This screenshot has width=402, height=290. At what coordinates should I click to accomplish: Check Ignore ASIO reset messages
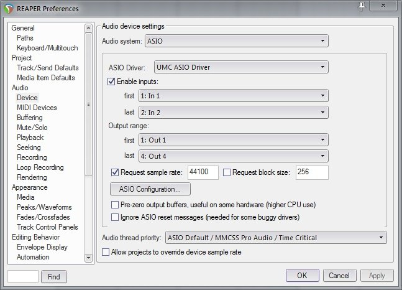click(115, 217)
